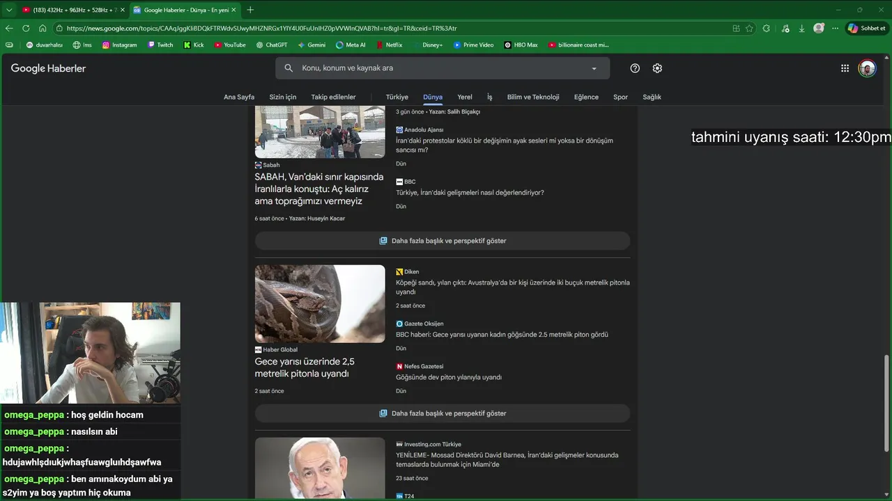Image resolution: width=892 pixels, height=501 pixels.
Task: Open the SABAH Van sınır kapısında headline
Action: pyautogui.click(x=319, y=189)
